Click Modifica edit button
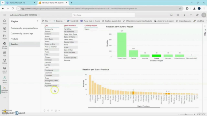This screenshot has width=207, height=116. (199, 21)
